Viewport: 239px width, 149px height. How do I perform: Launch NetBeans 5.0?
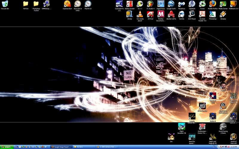pos(233,5)
